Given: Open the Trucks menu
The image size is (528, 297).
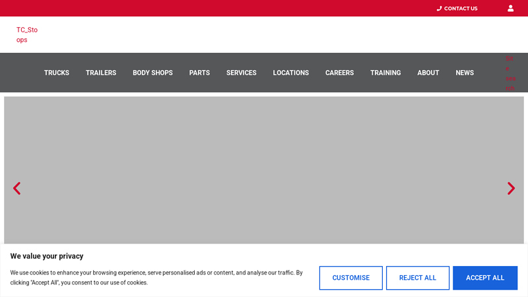Looking at the screenshot, I should pos(57,73).
